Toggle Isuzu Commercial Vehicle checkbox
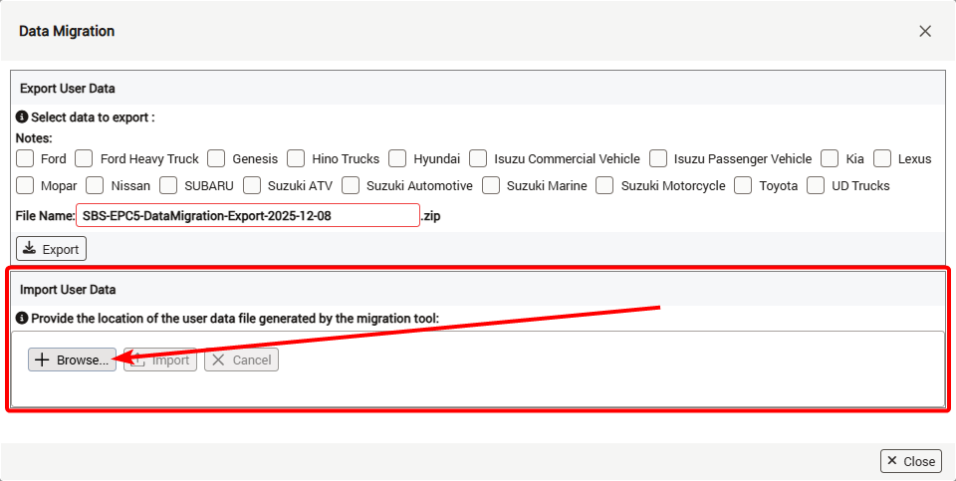This screenshot has height=481, width=956. [x=478, y=158]
